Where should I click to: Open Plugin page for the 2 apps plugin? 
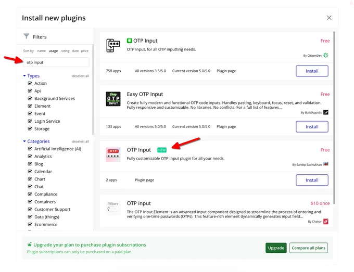[145, 180]
